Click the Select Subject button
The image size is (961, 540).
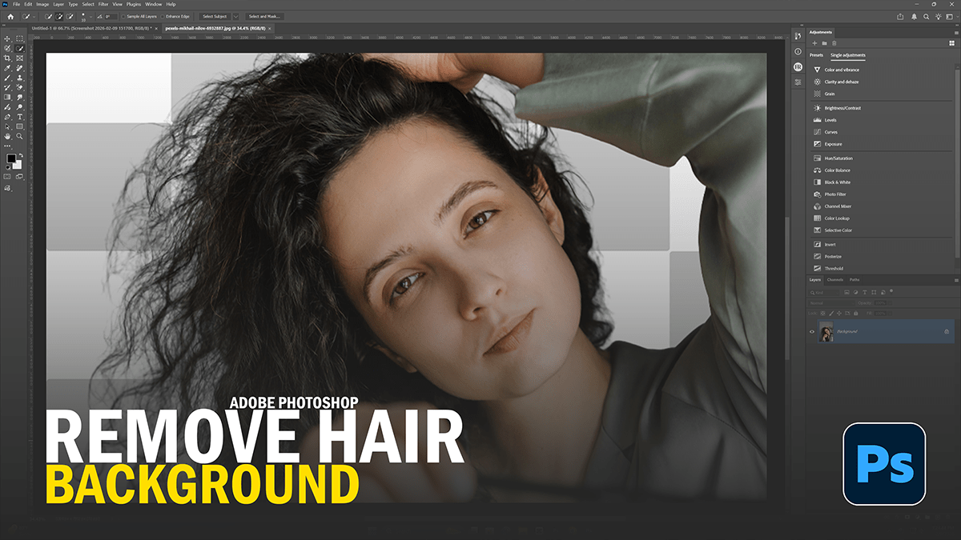[x=215, y=16]
